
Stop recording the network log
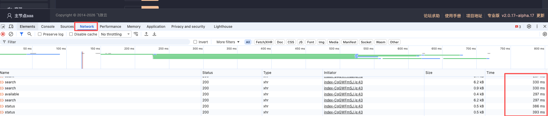[x=3, y=34]
